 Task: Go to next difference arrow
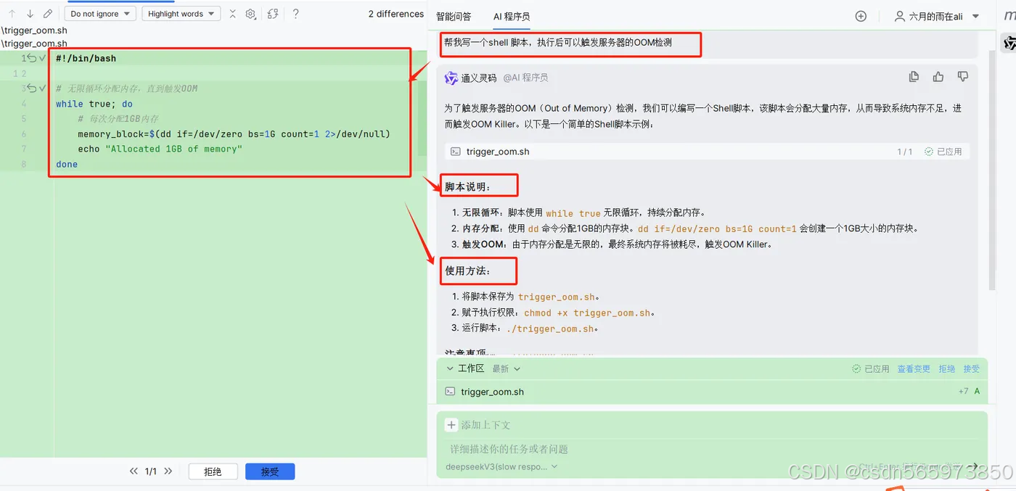[x=30, y=14]
